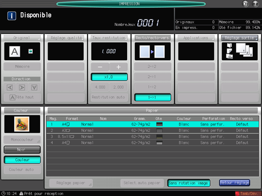The width and height of the screenshot is (262, 196).
Task: Click the Tamb/Dév. red status indicator
Action: pyautogui.click(x=248, y=193)
